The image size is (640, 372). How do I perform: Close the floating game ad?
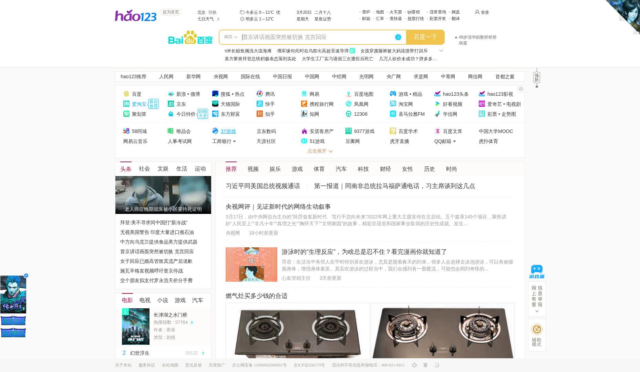[26, 276]
